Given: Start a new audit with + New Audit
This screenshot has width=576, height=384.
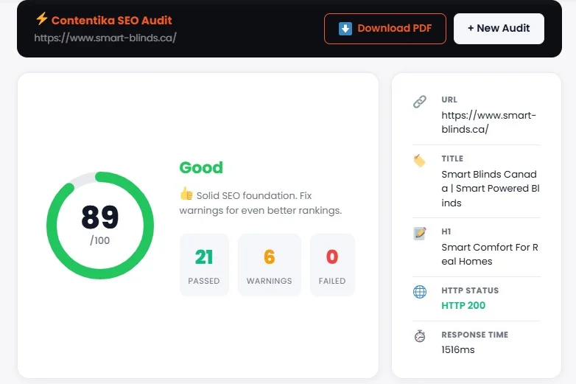Looking at the screenshot, I should coord(499,29).
